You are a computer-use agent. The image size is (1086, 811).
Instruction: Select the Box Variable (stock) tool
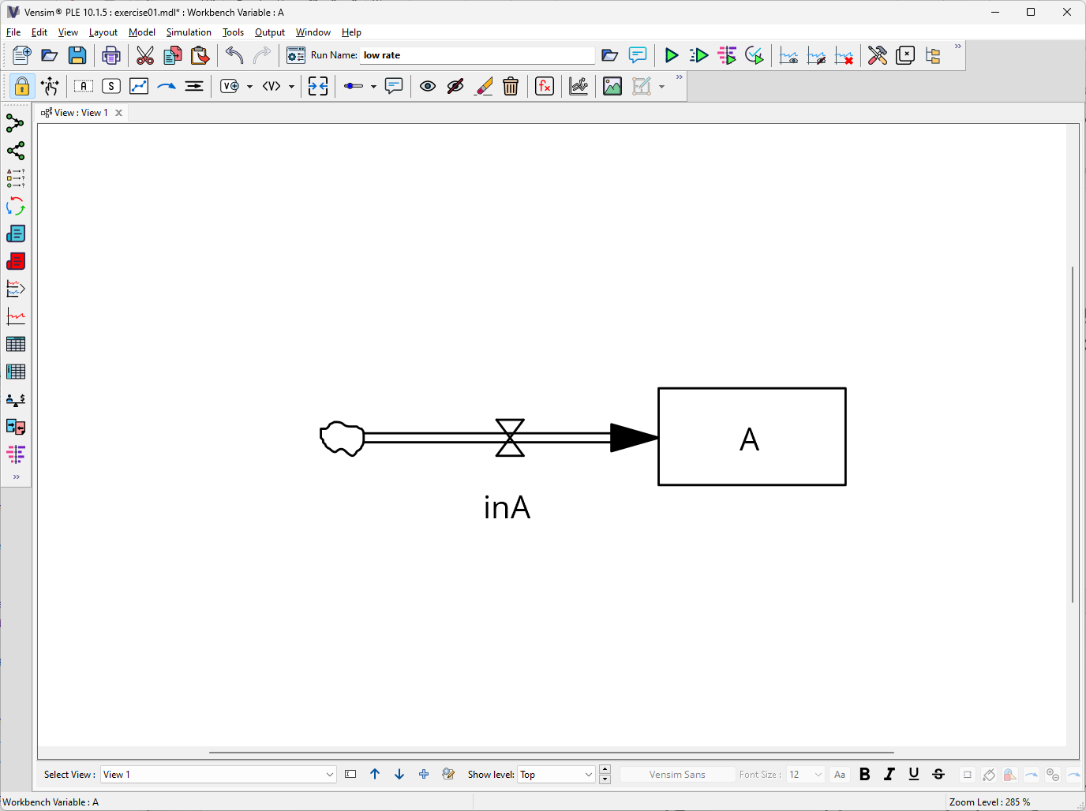[84, 87]
